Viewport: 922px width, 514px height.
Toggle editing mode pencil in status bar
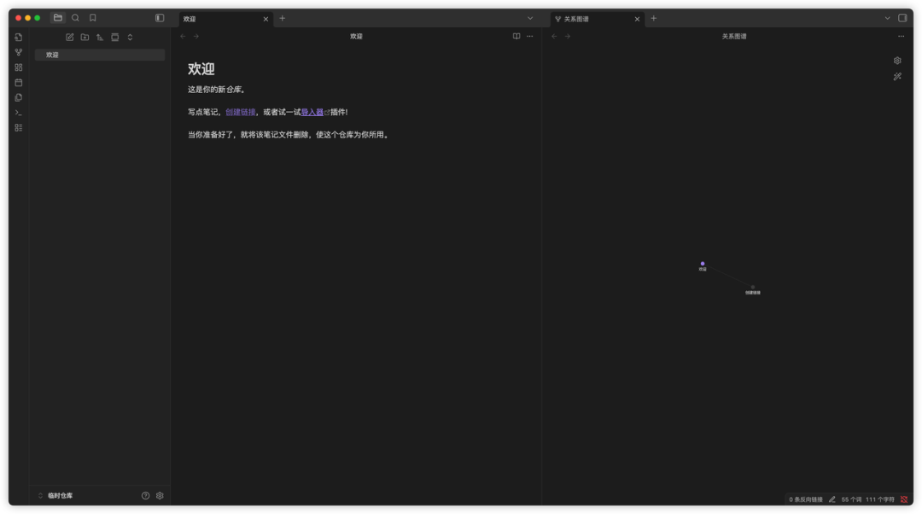(x=832, y=499)
